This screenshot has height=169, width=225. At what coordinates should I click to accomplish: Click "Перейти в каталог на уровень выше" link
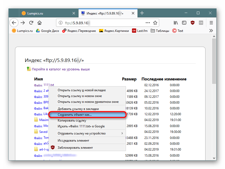pyautogui.click(x=61, y=69)
